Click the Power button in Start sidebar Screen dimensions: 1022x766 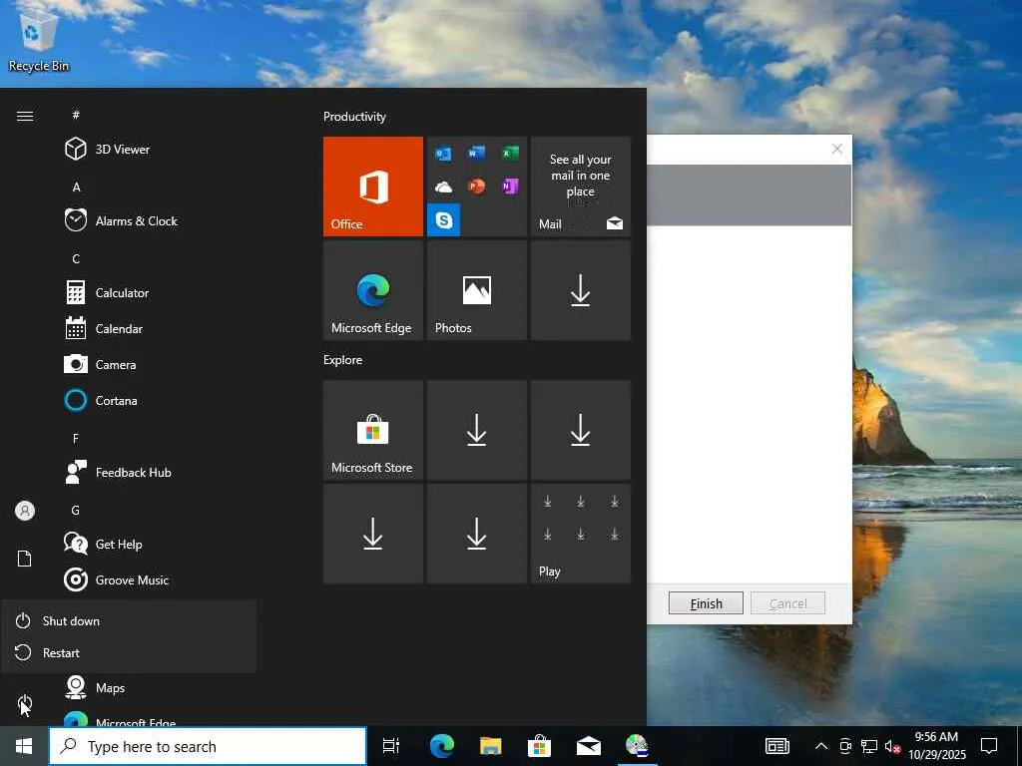pos(25,703)
